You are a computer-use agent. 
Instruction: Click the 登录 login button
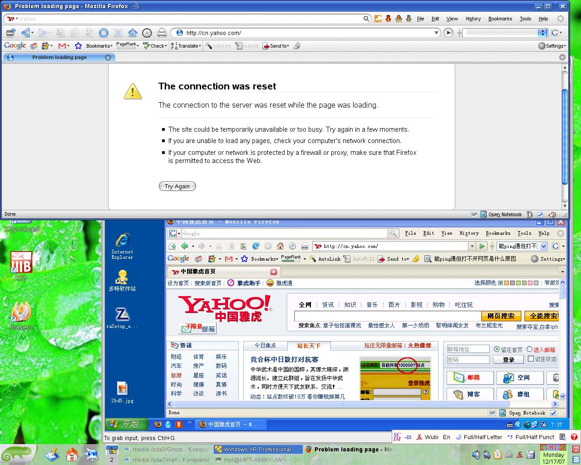click(x=508, y=360)
